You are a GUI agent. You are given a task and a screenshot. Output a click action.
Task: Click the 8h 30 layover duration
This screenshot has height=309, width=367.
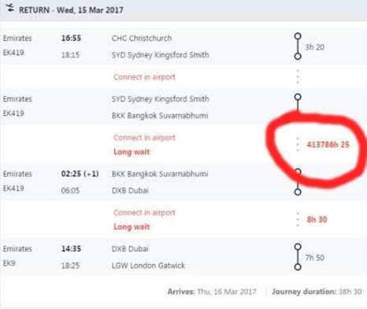[x=317, y=219]
